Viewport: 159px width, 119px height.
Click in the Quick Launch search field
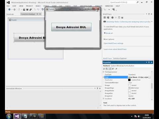[123, 2]
